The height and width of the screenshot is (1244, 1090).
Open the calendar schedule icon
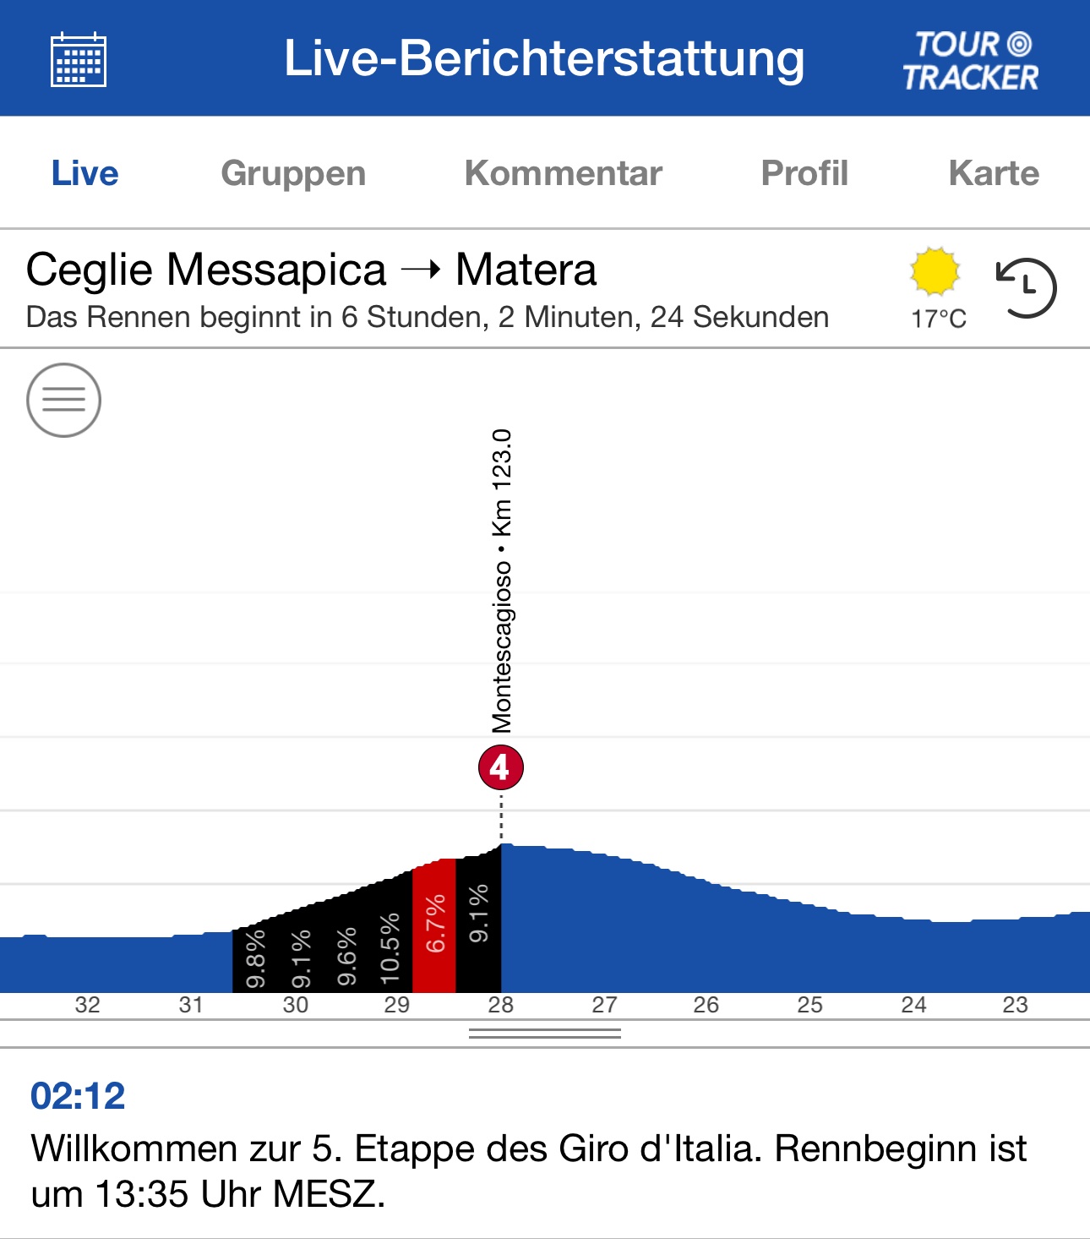(78, 59)
